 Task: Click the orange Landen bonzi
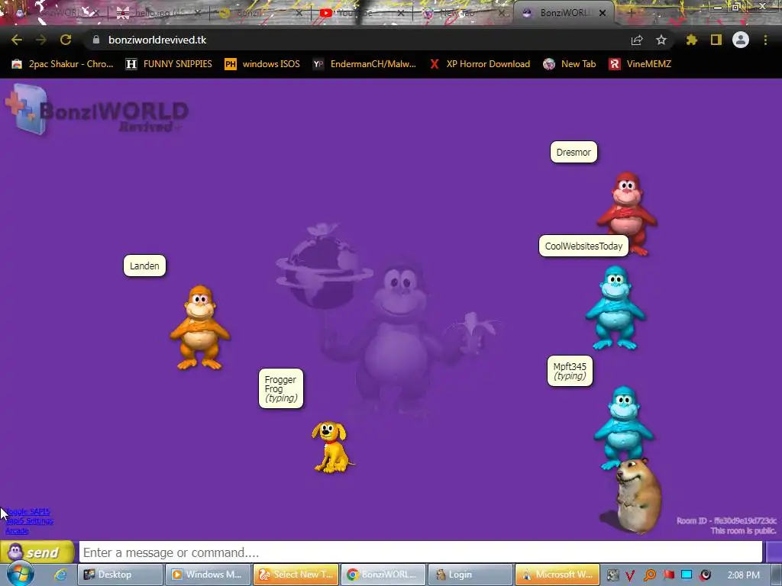pos(200,327)
